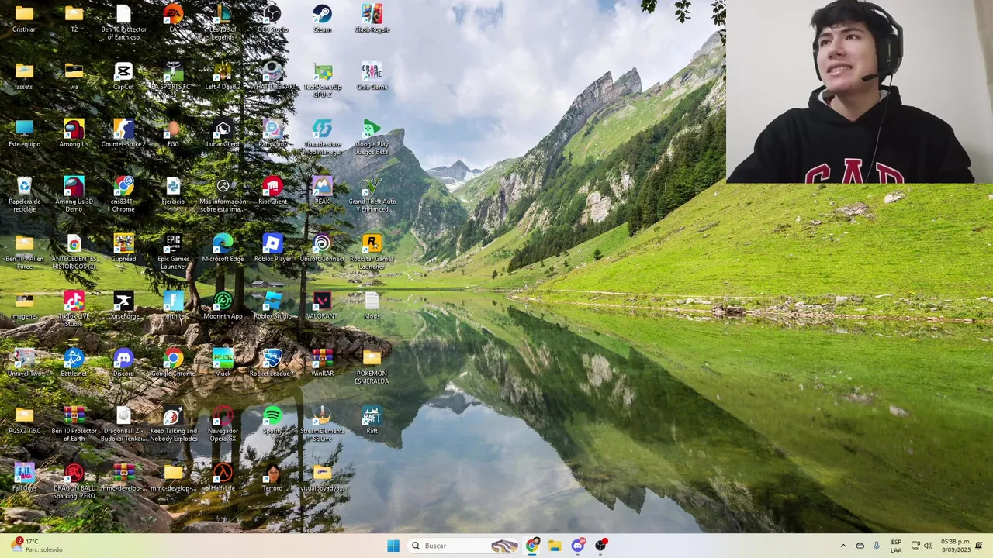
Task: Select the Among Us 3D Demo icon
Action: tap(74, 195)
